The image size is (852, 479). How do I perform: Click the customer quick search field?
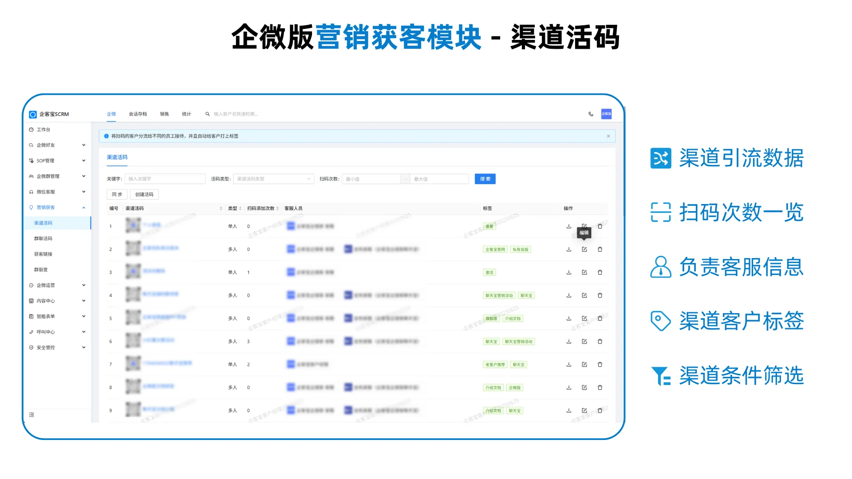click(236, 114)
